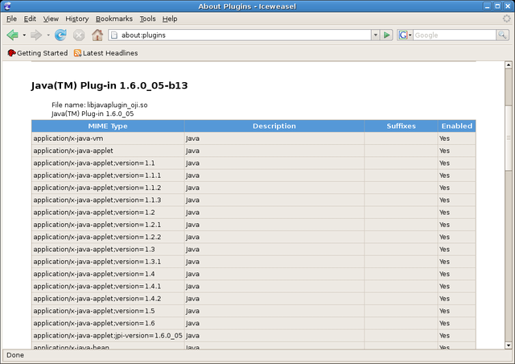Click the applet;version=1.2.1 cell

[x=108, y=225]
